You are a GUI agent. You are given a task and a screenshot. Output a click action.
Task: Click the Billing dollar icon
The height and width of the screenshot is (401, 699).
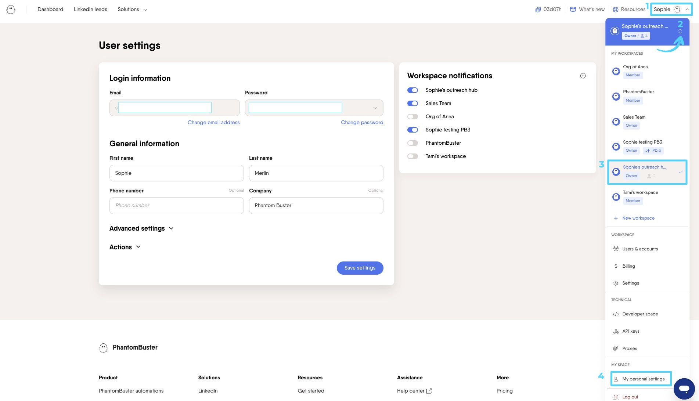616,266
